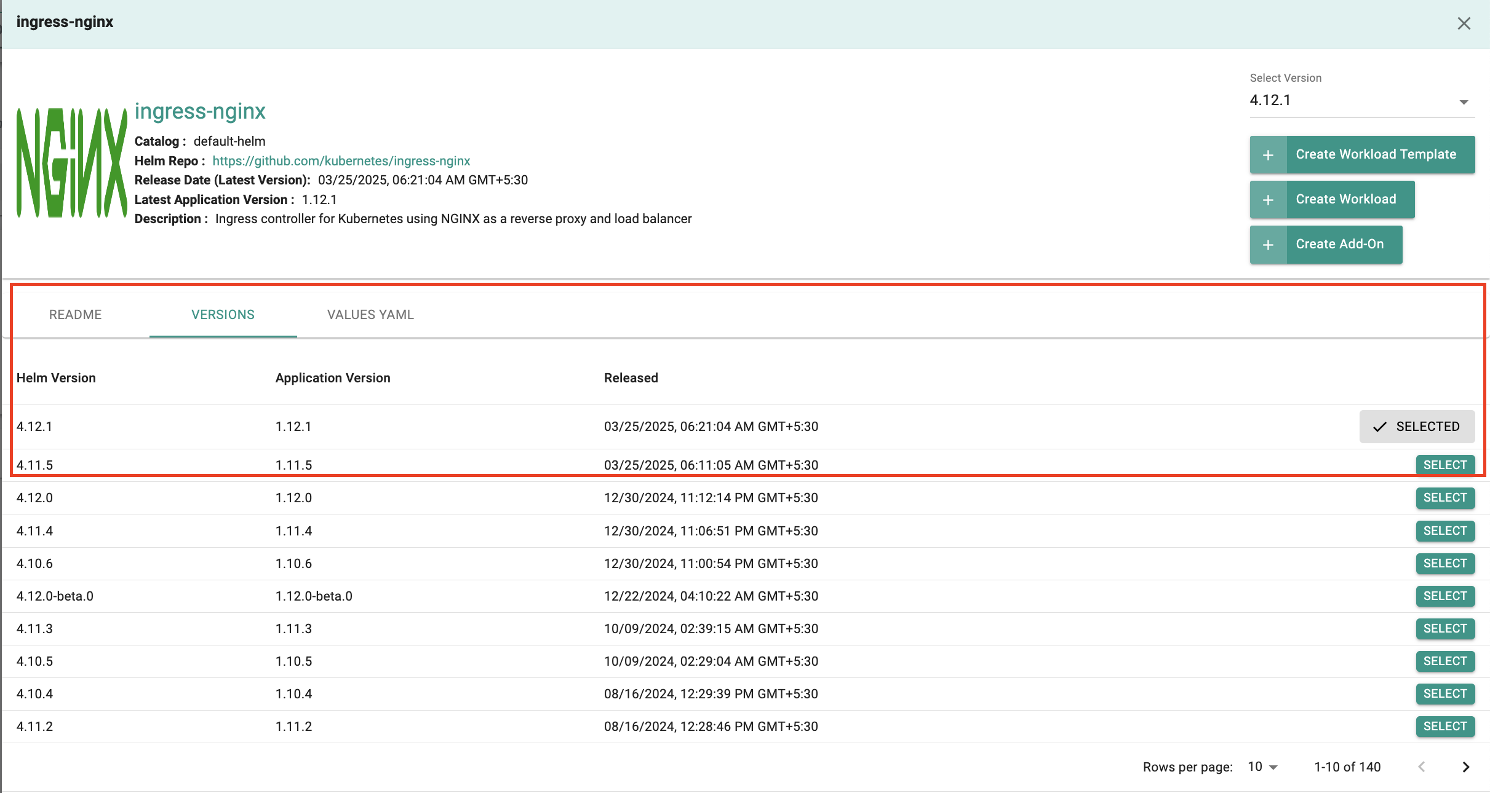The width and height of the screenshot is (1490, 793).
Task: Select Helm version 4.10.5
Action: [x=1445, y=661]
